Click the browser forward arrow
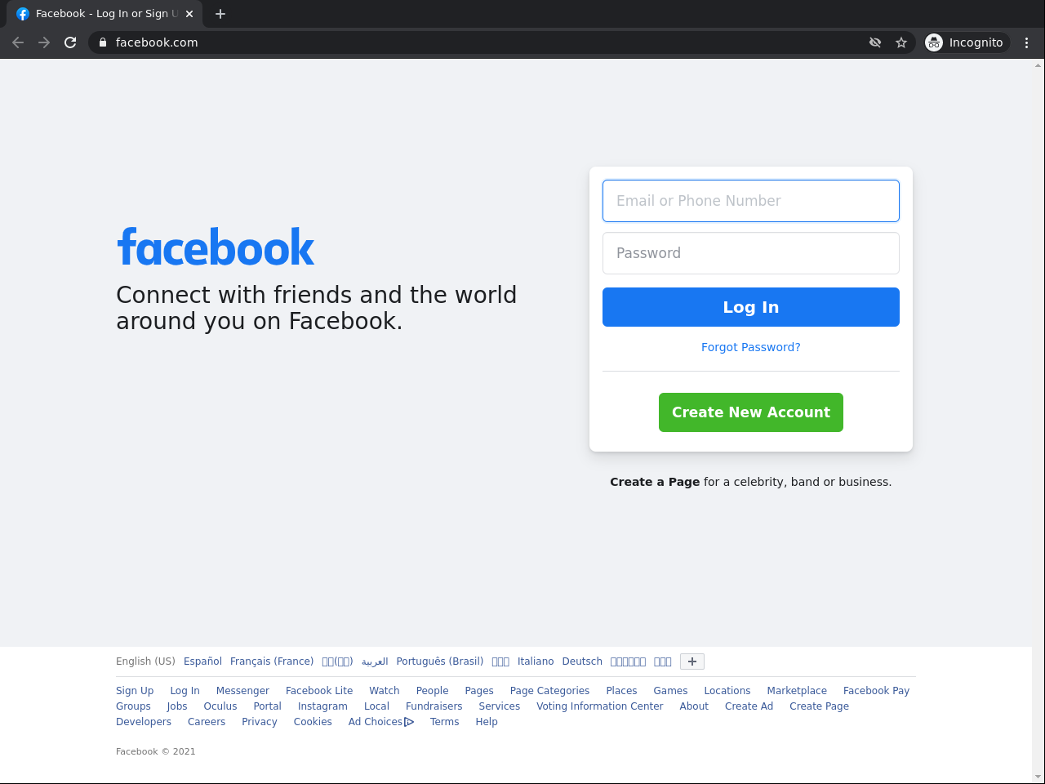The width and height of the screenshot is (1045, 784). tap(44, 42)
